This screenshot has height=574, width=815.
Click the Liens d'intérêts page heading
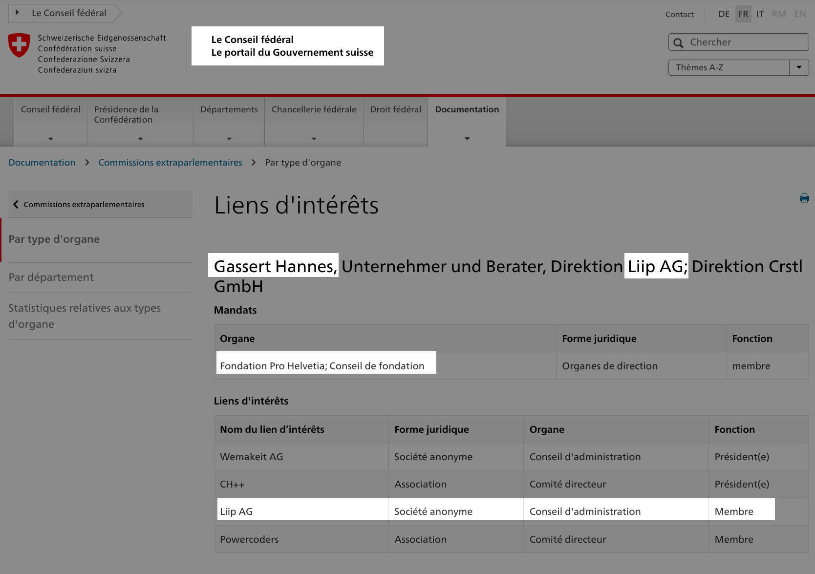(296, 205)
